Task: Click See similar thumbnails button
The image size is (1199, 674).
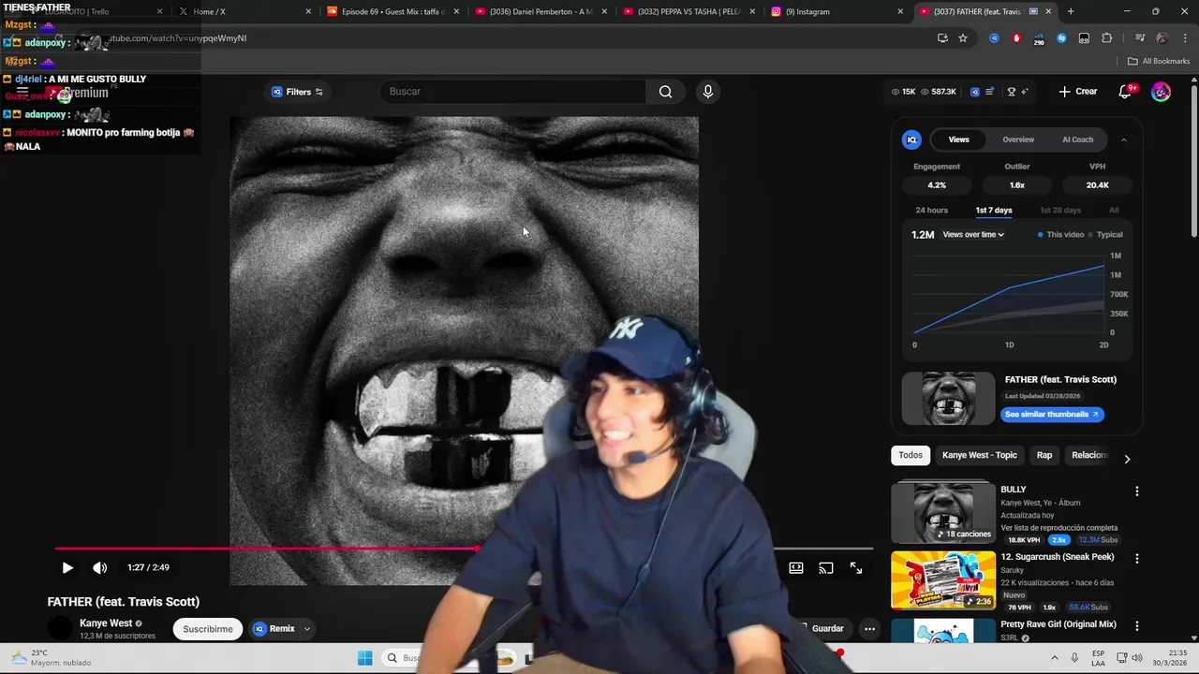Action: click(x=1052, y=415)
